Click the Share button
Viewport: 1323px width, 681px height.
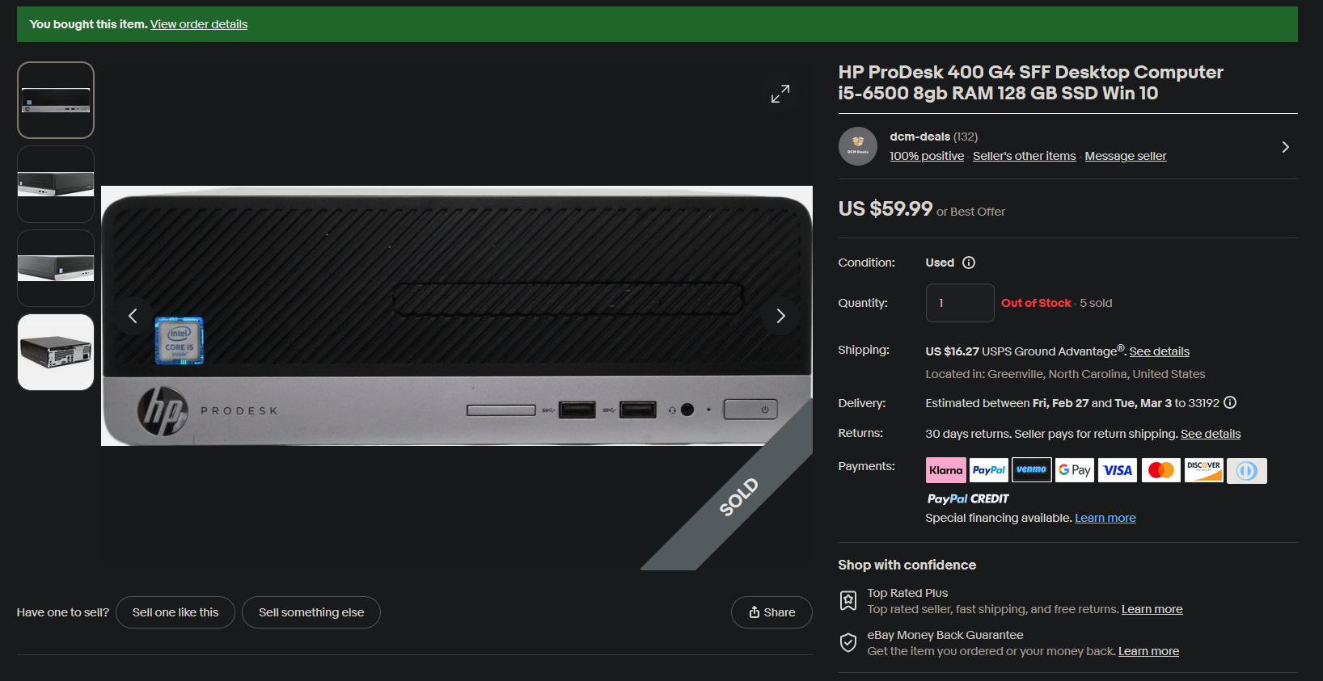[771, 612]
